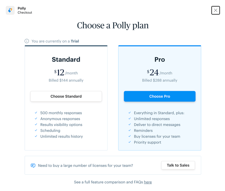The height and width of the screenshot is (191, 225).
Task: Close the Polly checkout dialog
Action: coord(215,10)
